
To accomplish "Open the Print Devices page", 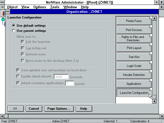I will coord(134,30).
